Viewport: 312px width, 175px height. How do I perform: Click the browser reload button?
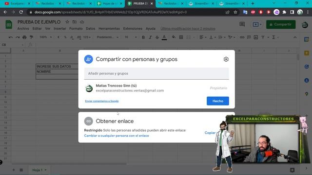click(x=21, y=12)
